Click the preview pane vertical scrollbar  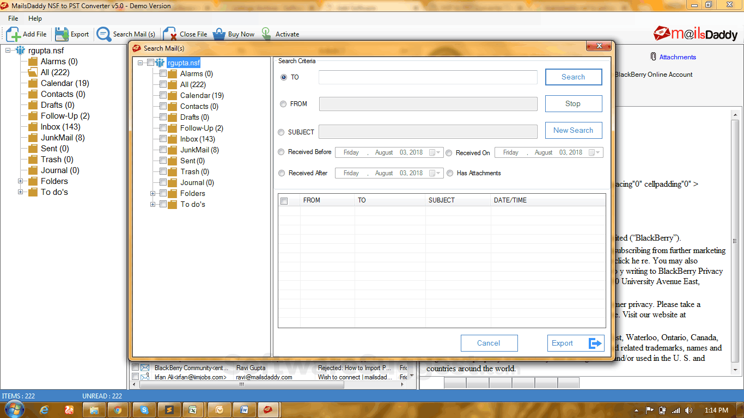pyautogui.click(x=734, y=241)
